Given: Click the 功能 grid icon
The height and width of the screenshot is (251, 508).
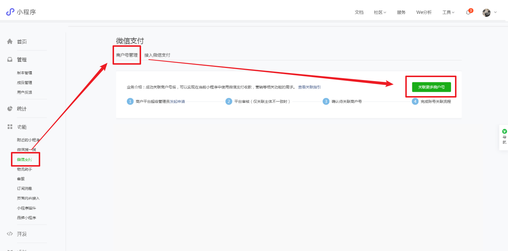Looking at the screenshot, I should click(10, 127).
